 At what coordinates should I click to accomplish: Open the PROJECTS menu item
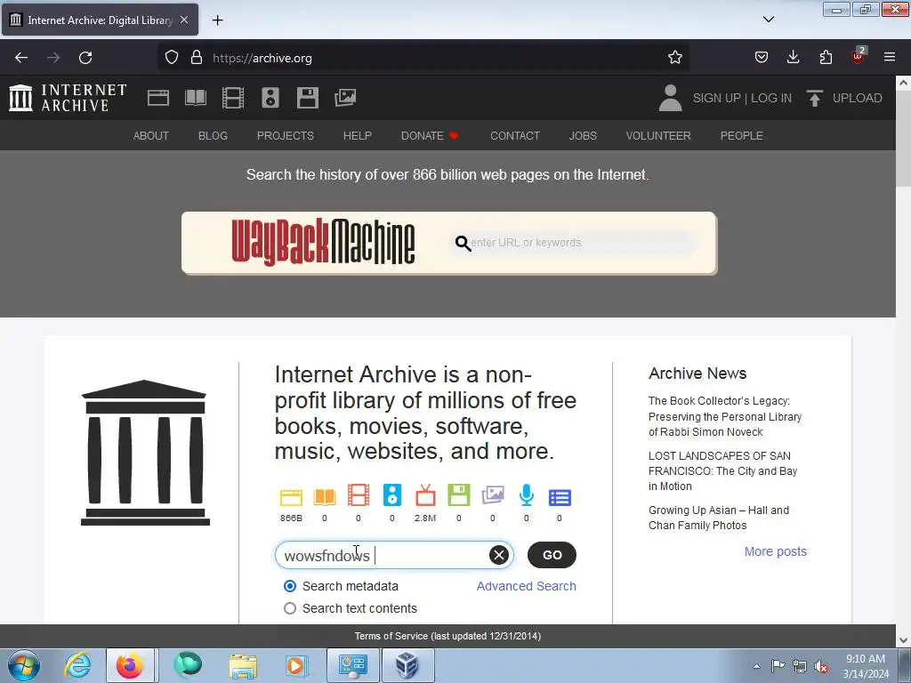click(x=286, y=135)
